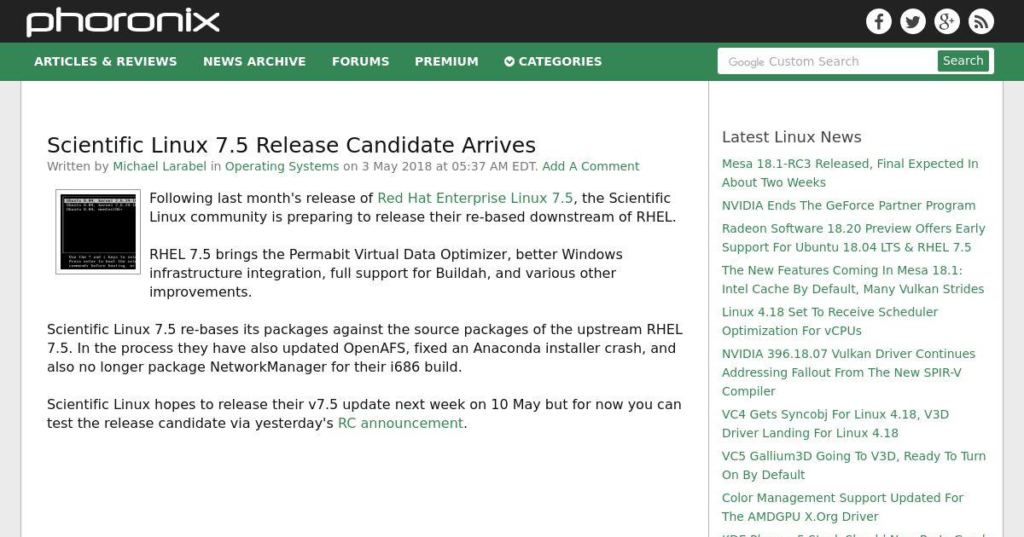1024x537 pixels.
Task: Open the Premium menu item
Action: [446, 61]
